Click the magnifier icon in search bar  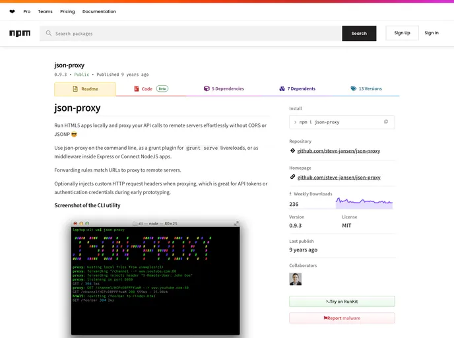click(49, 33)
